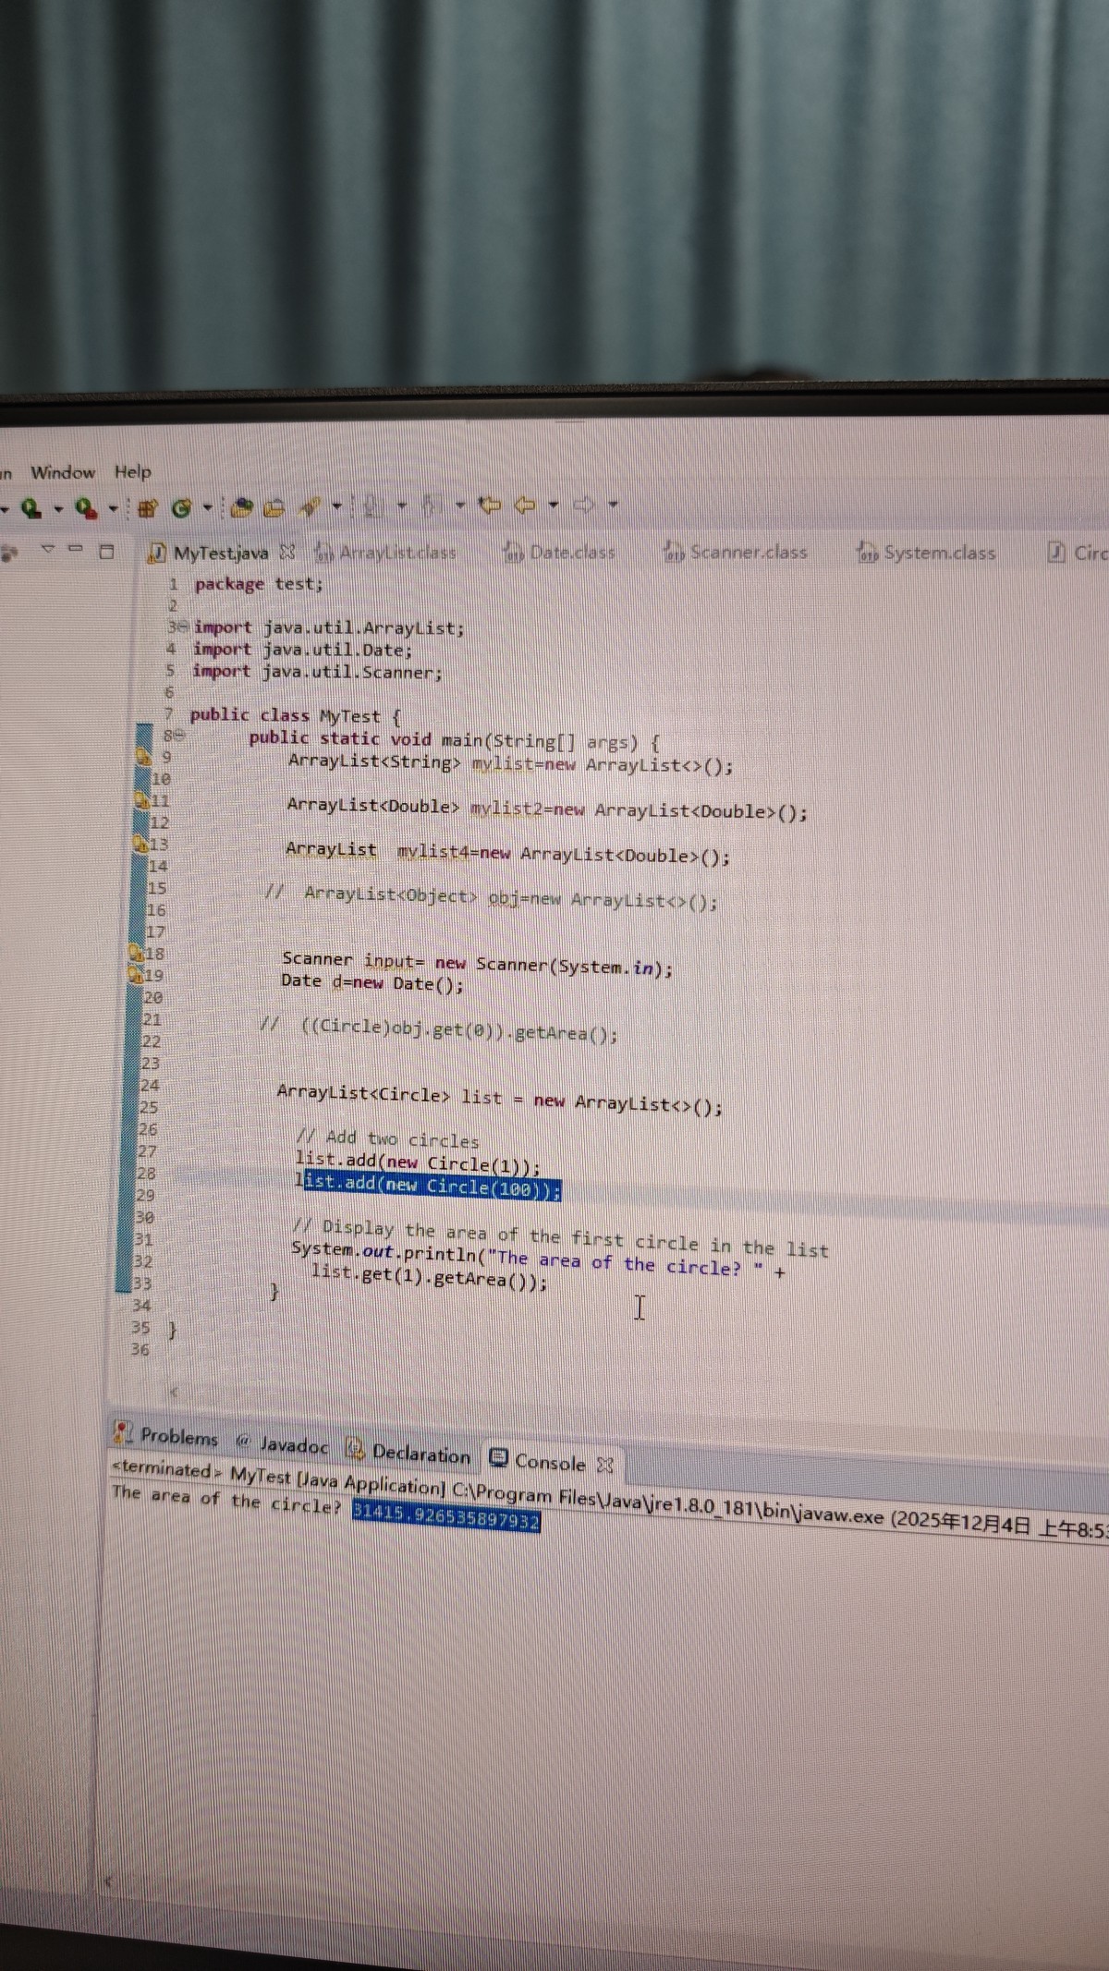
Task: Switch to the System.class tab
Action: click(x=927, y=553)
